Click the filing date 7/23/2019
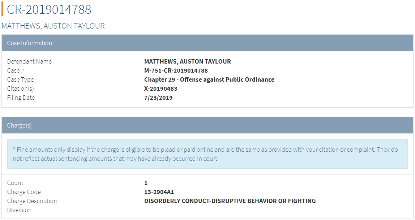This screenshot has height=220, width=415. pos(158,98)
